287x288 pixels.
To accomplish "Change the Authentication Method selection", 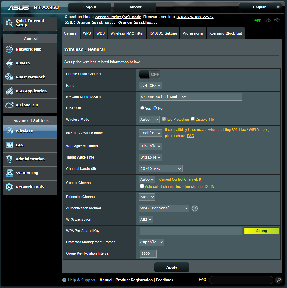I will click(164, 208).
